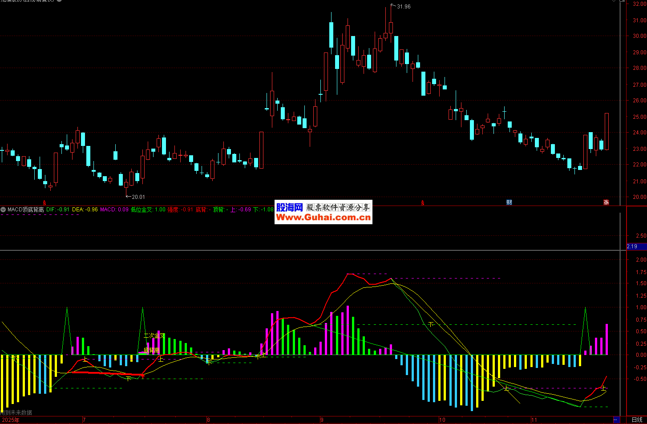Open the Www.Guhai.com.cn link
Viewport: 647px width, 424px height.
click(x=323, y=218)
